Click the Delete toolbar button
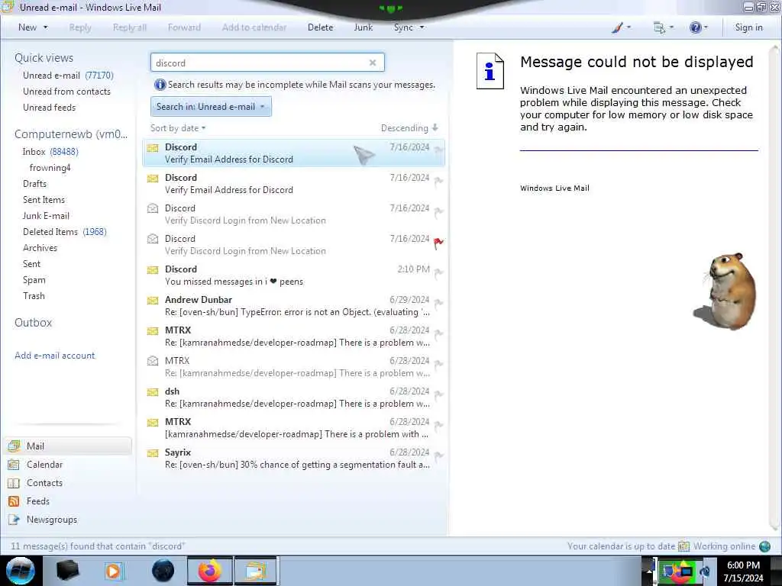The height and width of the screenshot is (586, 782). click(x=320, y=27)
